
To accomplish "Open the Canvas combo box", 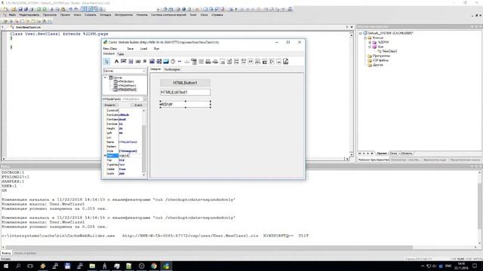I will (x=125, y=71).
